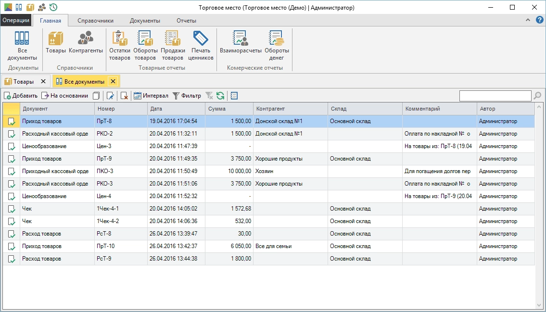The image size is (546, 312).
Task: Switch to the Документы ribbon tab
Action: (x=145, y=21)
